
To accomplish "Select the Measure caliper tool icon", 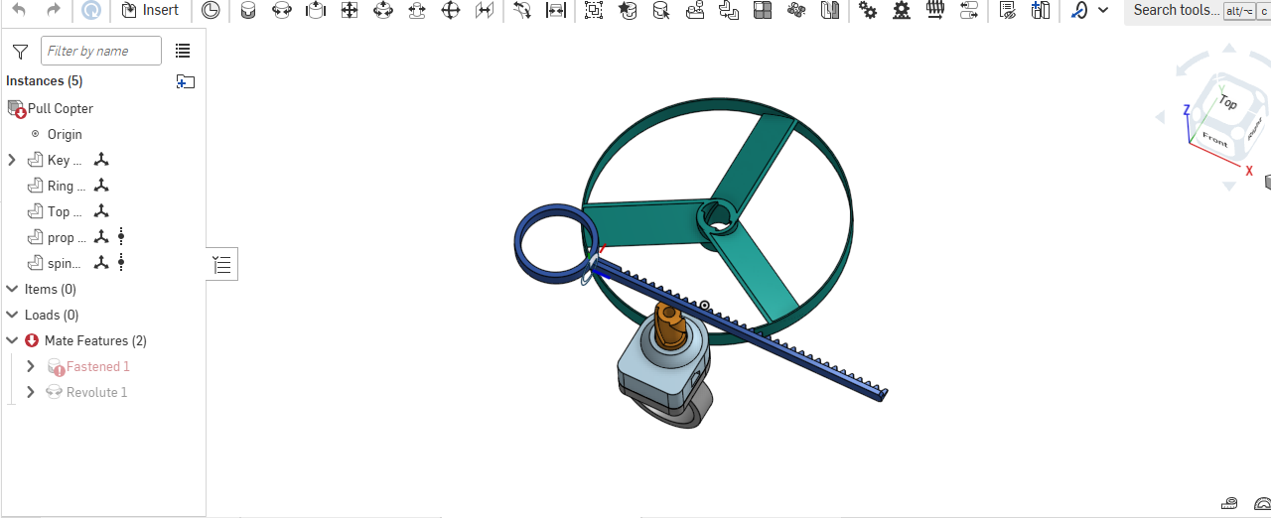I will point(1079,10).
